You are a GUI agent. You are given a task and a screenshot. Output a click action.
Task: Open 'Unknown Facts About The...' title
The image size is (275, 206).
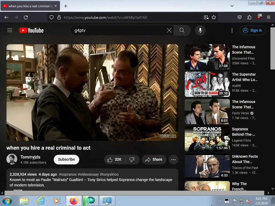(245, 159)
